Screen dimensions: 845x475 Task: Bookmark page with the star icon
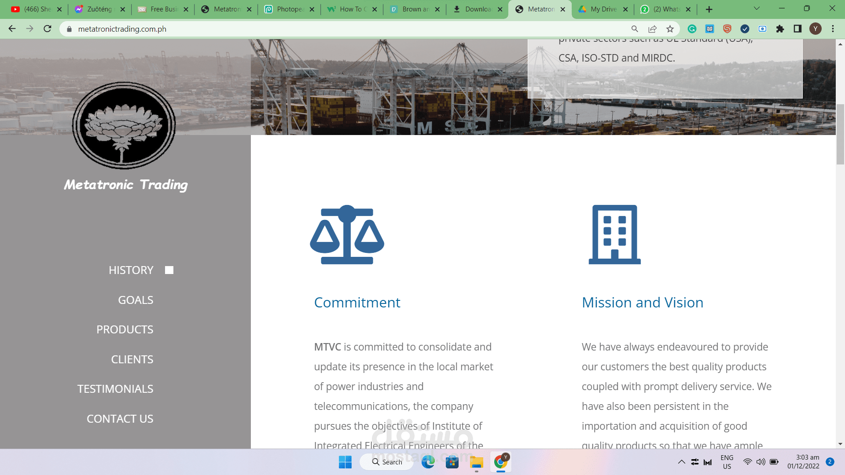coord(670,29)
